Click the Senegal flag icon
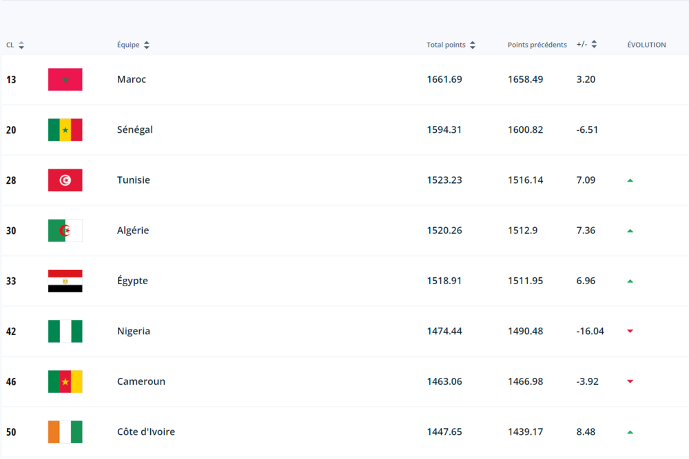689x459 pixels. pos(65,130)
